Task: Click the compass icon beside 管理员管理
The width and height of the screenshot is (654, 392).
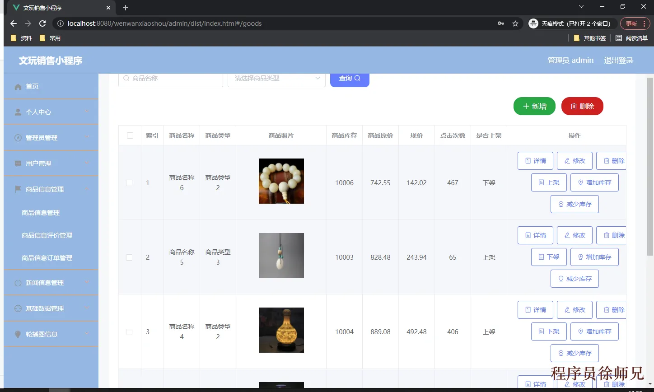Action: [x=18, y=138]
